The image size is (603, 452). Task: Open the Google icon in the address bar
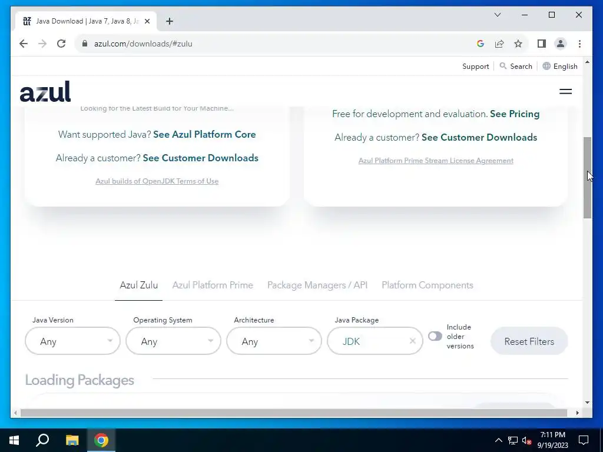pyautogui.click(x=481, y=44)
